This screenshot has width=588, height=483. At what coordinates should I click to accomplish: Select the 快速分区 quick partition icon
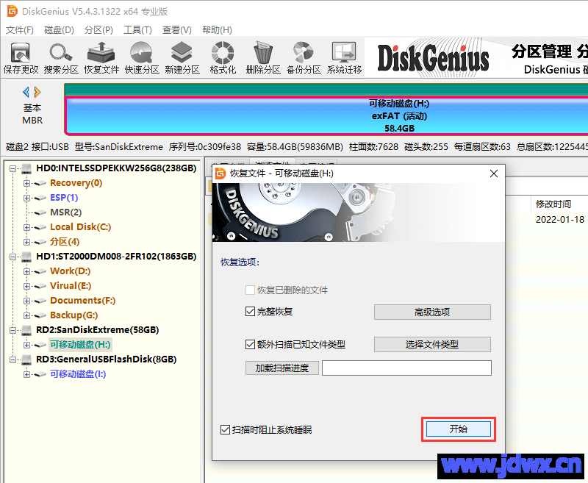tap(142, 58)
